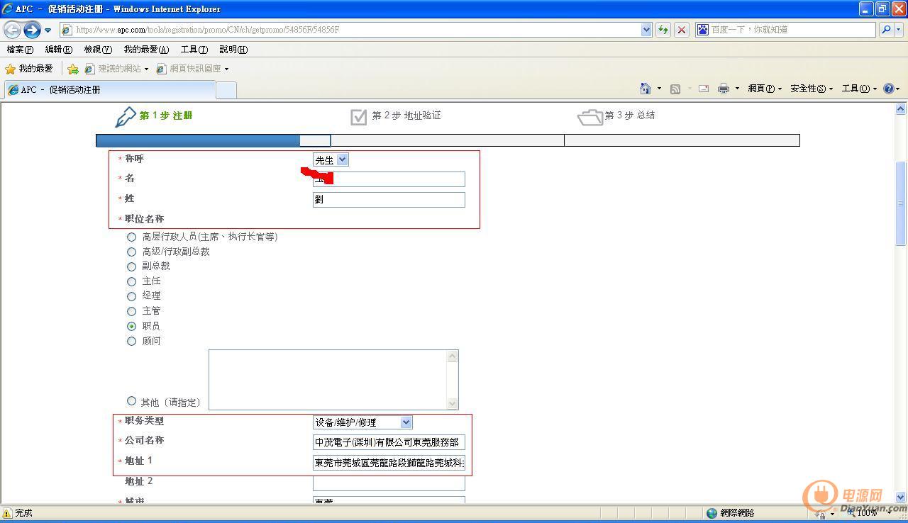Click the 網際網路 zone status indicator
The width and height of the screenshot is (908, 523).
(x=731, y=513)
